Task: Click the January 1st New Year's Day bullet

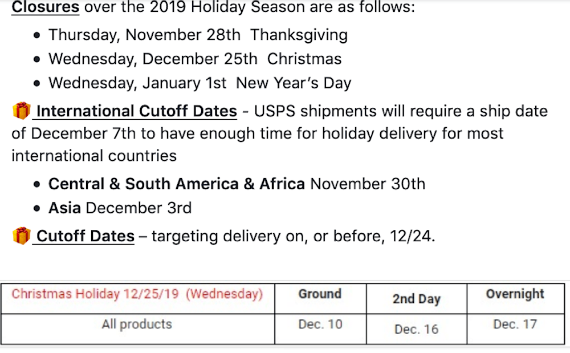Action: (x=199, y=83)
